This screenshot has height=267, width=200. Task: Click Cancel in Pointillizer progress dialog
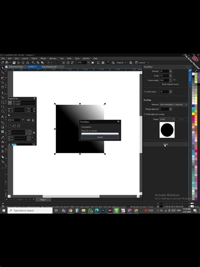pos(100,137)
